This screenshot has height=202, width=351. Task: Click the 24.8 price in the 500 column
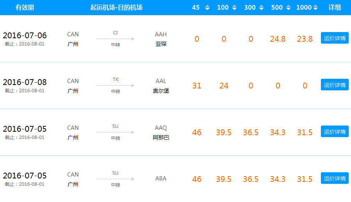(x=278, y=39)
